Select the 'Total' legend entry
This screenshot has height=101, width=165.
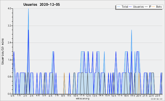pyautogui.click(x=122, y=7)
